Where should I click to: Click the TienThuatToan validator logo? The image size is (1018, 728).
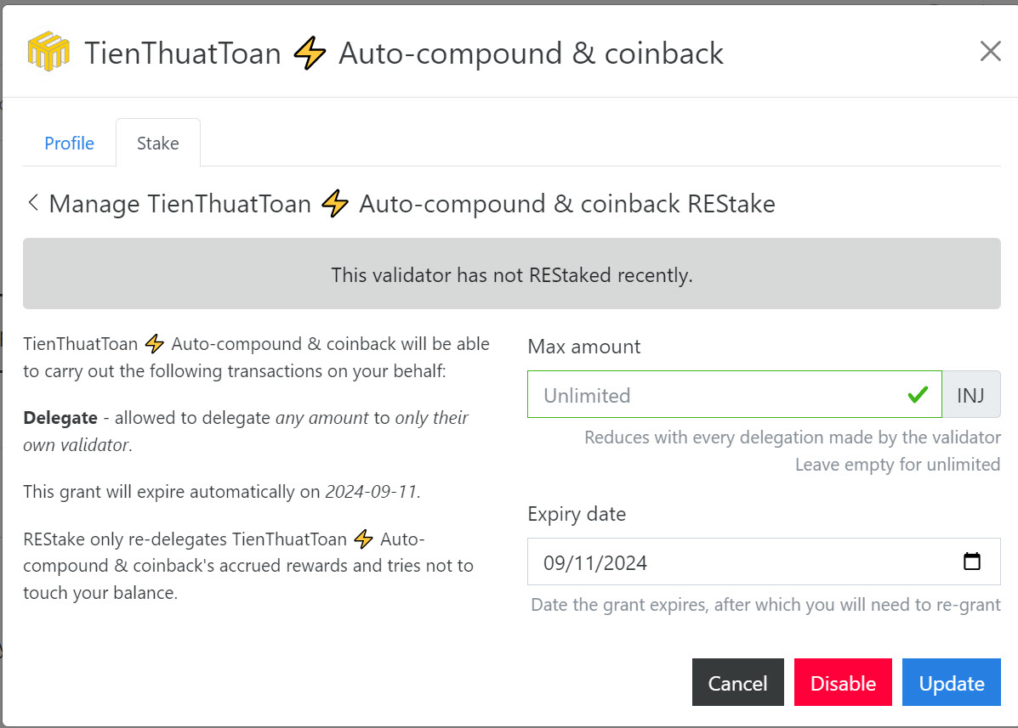coord(48,53)
